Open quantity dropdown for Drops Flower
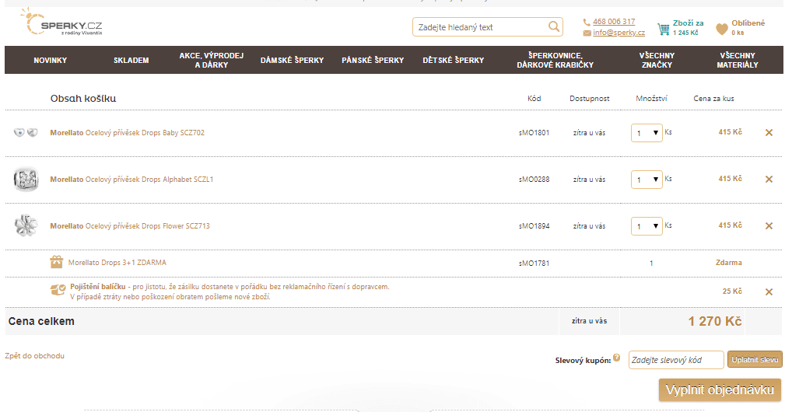 [647, 226]
